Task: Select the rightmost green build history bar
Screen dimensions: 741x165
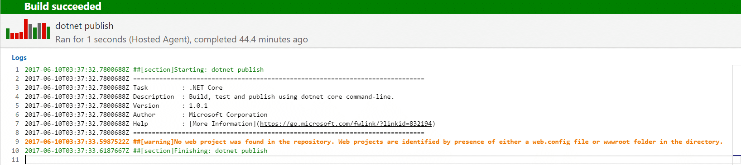Action: pyautogui.click(x=48, y=32)
